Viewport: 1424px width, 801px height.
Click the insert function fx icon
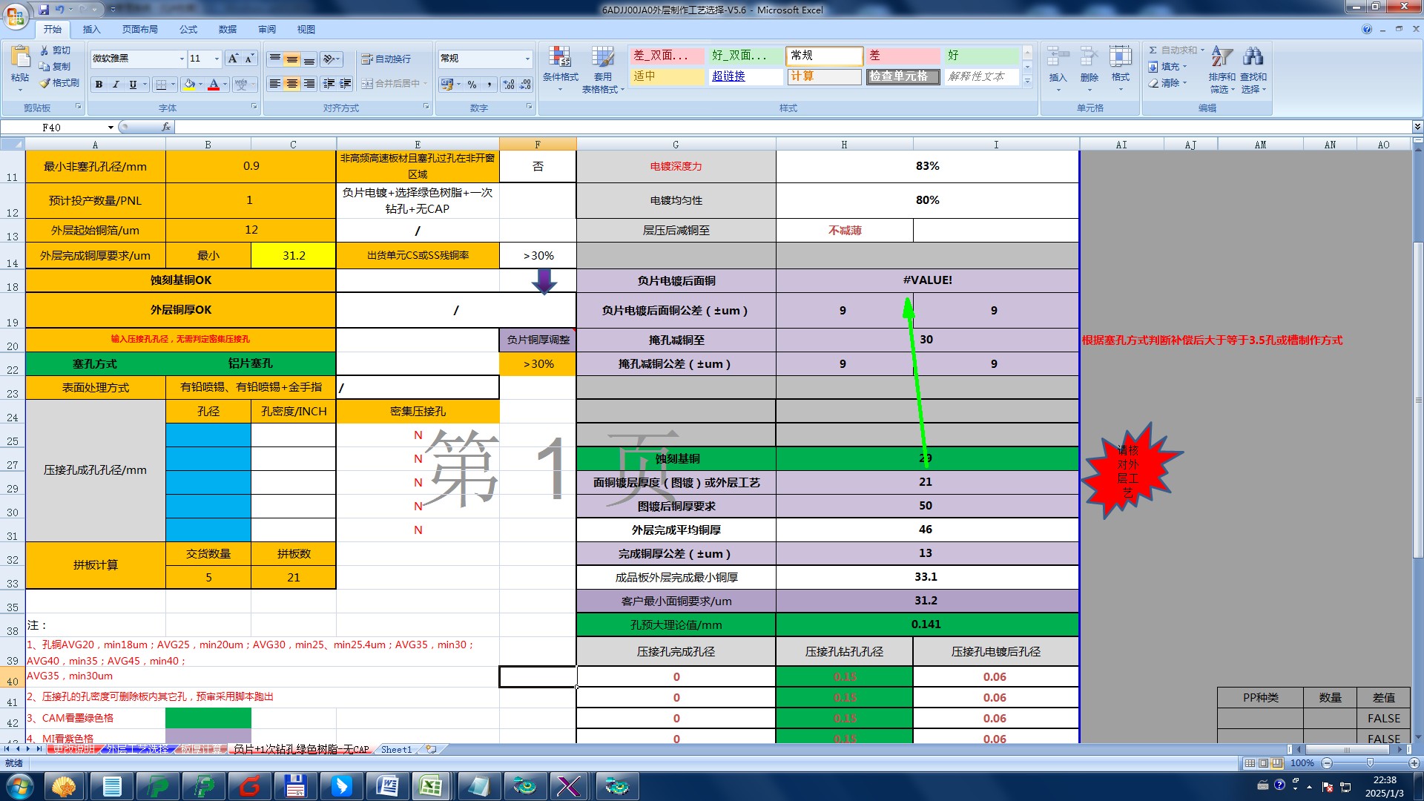click(x=166, y=128)
